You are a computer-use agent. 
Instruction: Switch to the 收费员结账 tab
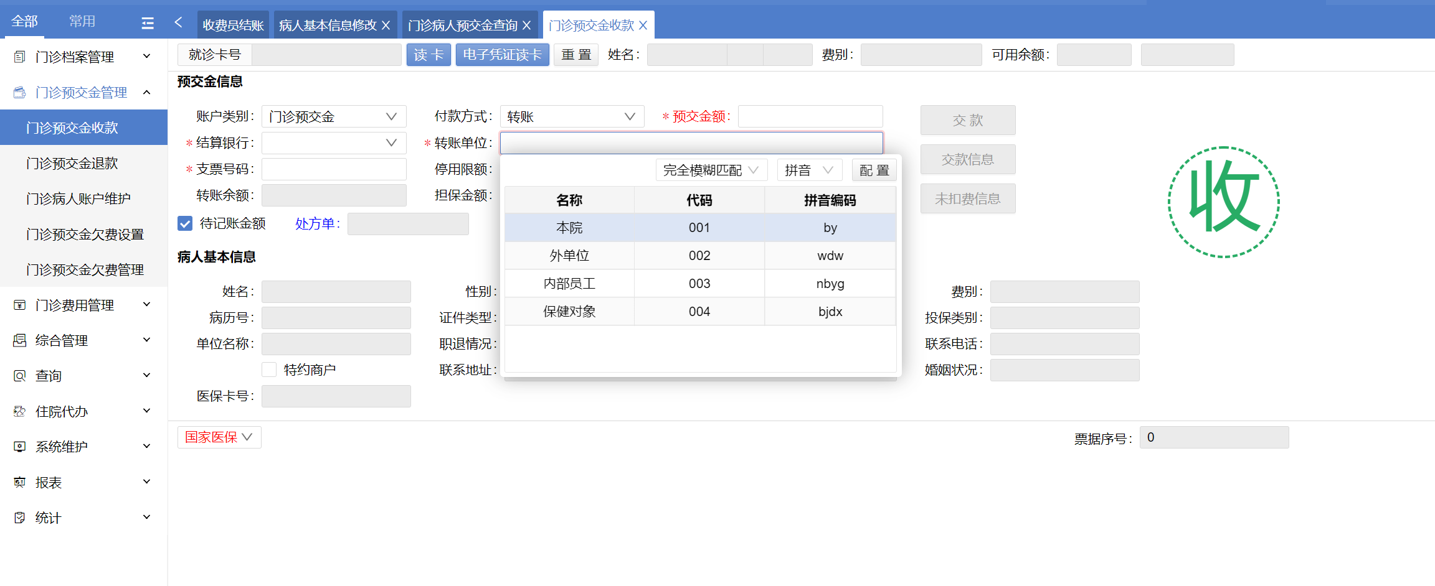(x=233, y=25)
